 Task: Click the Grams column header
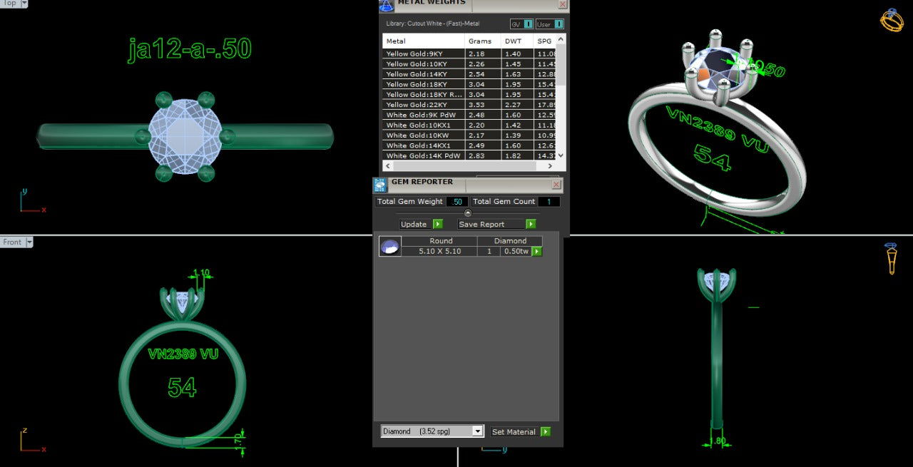pos(483,41)
